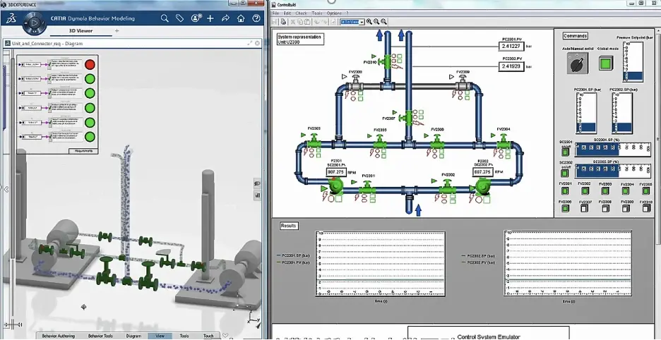Go to home via the house icon
The image size is (661, 340).
point(241,18)
